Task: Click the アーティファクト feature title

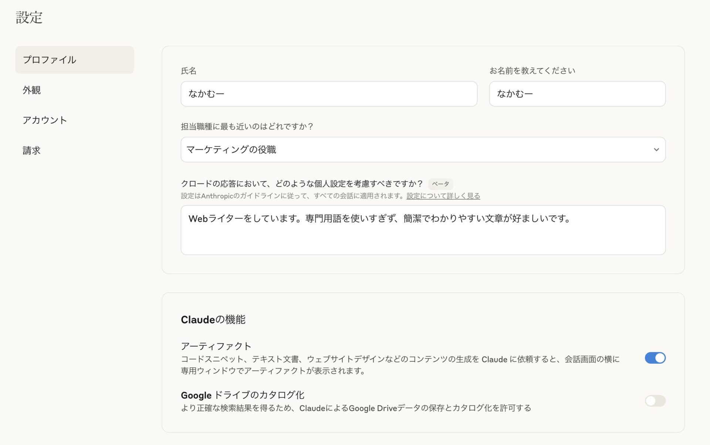Action: point(216,346)
